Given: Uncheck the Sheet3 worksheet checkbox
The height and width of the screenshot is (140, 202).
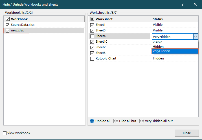Looking at the screenshot, I should click(92, 30).
